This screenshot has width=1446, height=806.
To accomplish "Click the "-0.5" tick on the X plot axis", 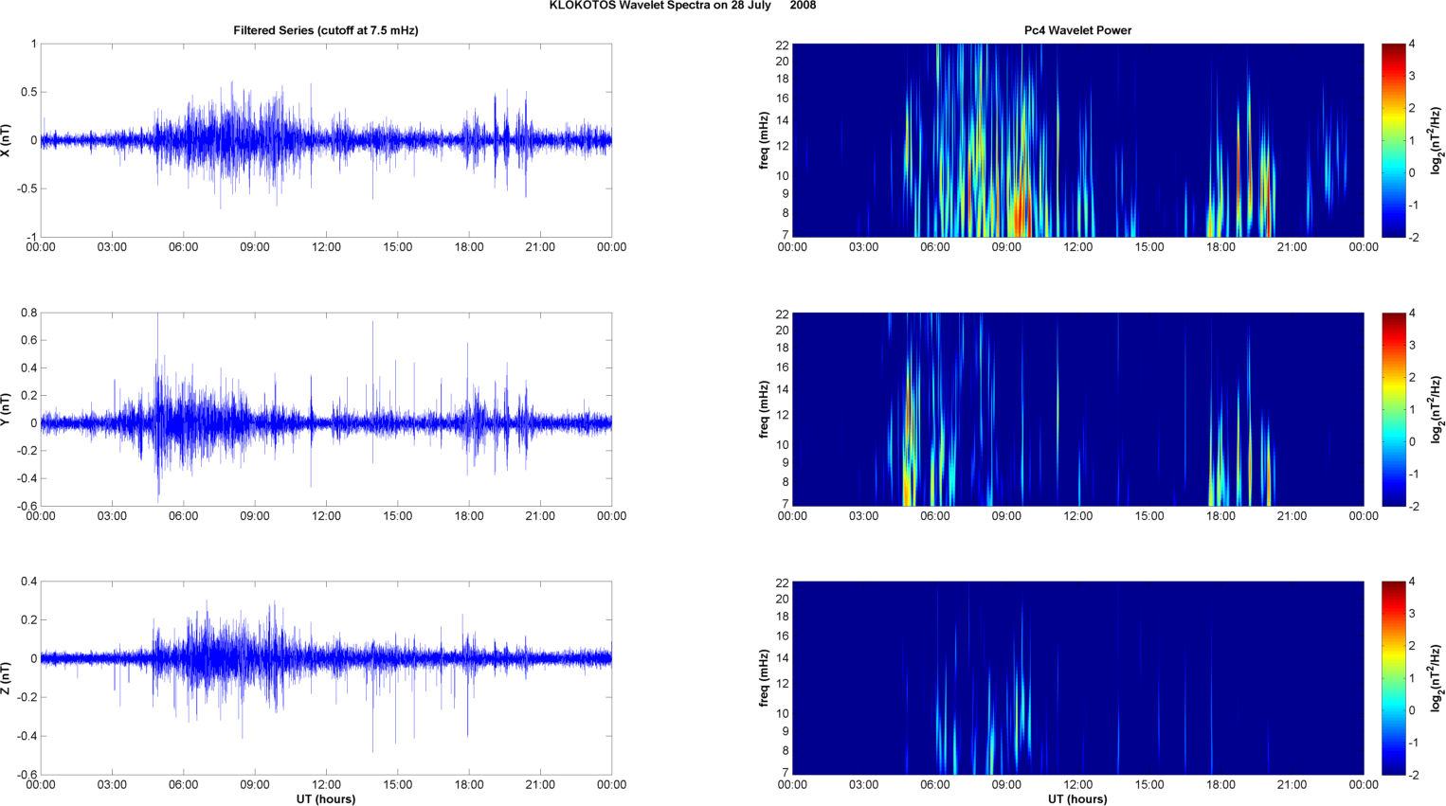I will pyautogui.click(x=26, y=188).
